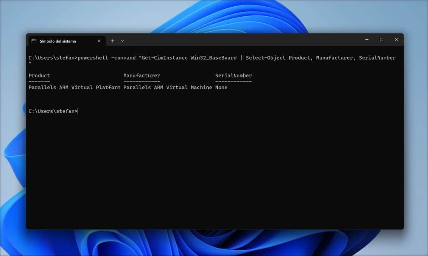Click the SerialNumber column header text
The height and width of the screenshot is (256, 428).
tap(233, 75)
